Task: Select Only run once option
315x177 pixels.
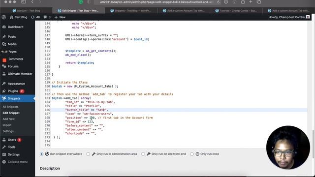Action: (192, 154)
